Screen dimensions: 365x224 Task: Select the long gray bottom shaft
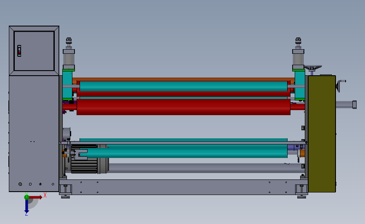(206, 168)
